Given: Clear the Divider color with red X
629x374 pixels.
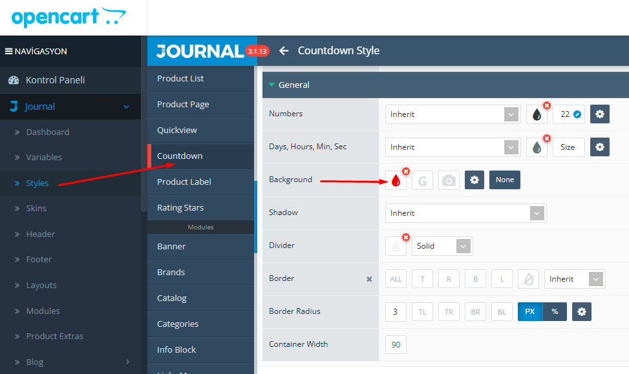Looking at the screenshot, I should (x=406, y=237).
